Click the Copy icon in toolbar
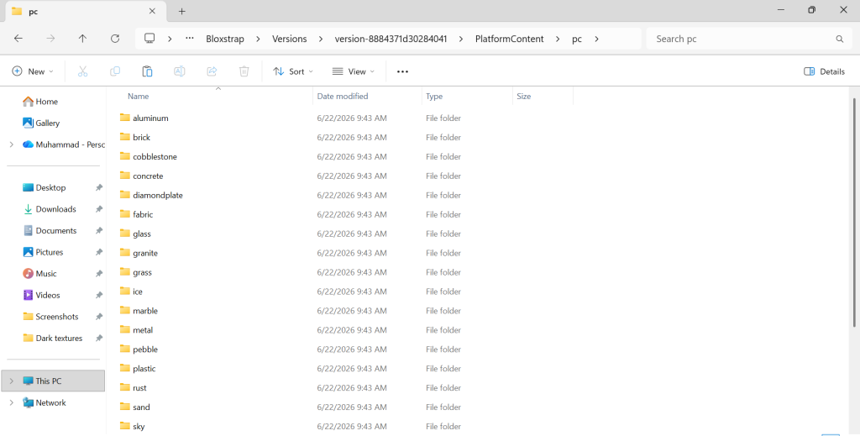860x436 pixels. coord(114,71)
